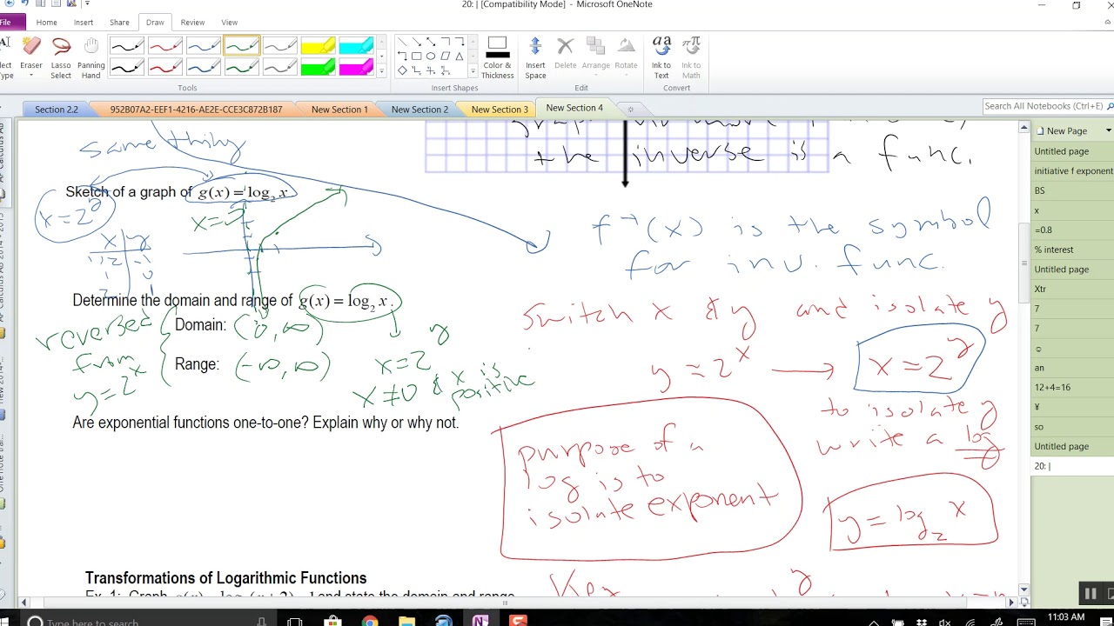This screenshot has height=626, width=1114.
Task: Pick the thick blue pen, bottom row
Action: point(203,67)
